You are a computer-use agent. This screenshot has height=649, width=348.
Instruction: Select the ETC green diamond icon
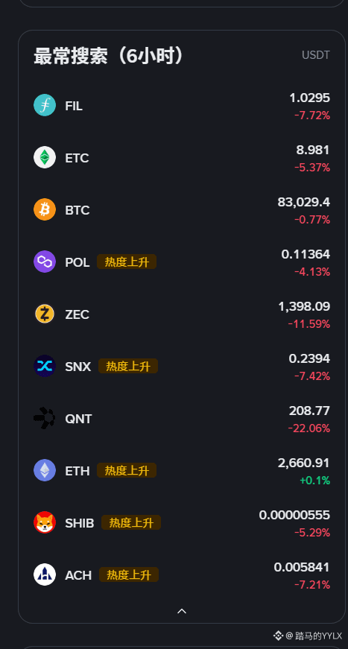click(x=45, y=157)
